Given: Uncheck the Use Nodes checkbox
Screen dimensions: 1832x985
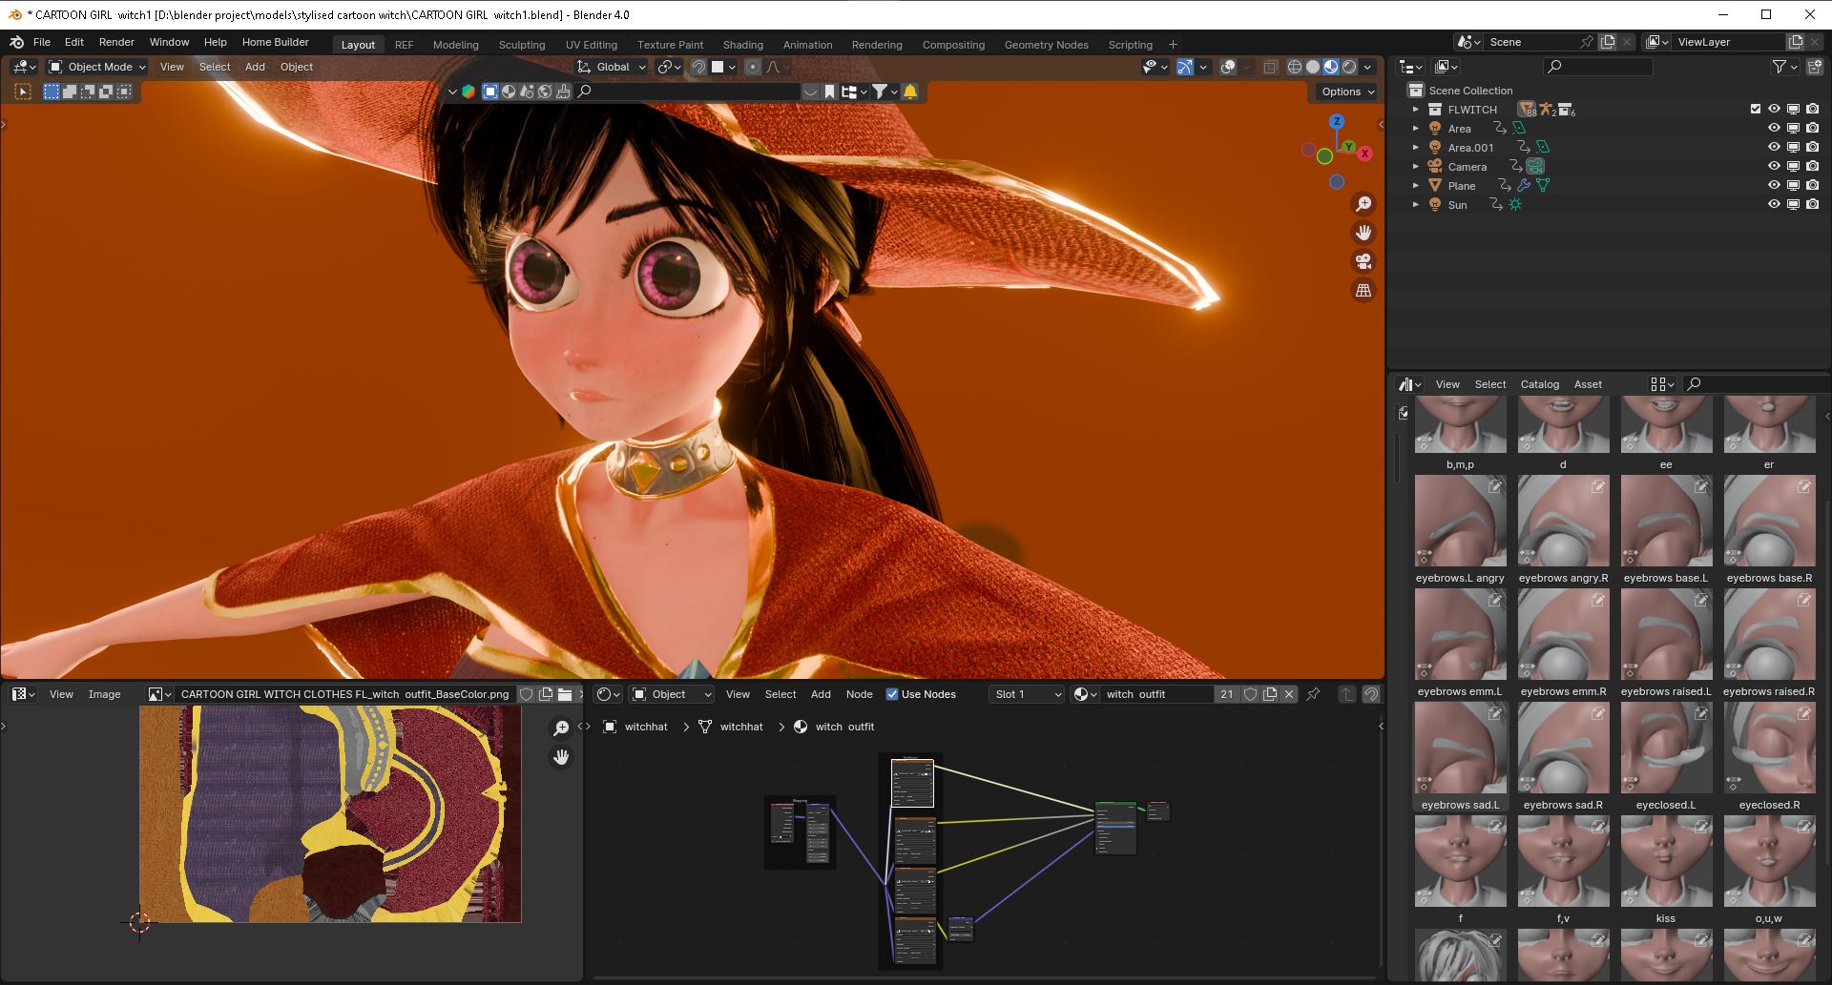Looking at the screenshot, I should coord(892,694).
